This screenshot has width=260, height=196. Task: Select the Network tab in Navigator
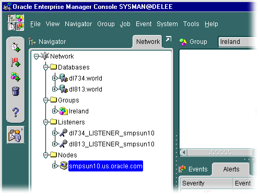(x=148, y=41)
